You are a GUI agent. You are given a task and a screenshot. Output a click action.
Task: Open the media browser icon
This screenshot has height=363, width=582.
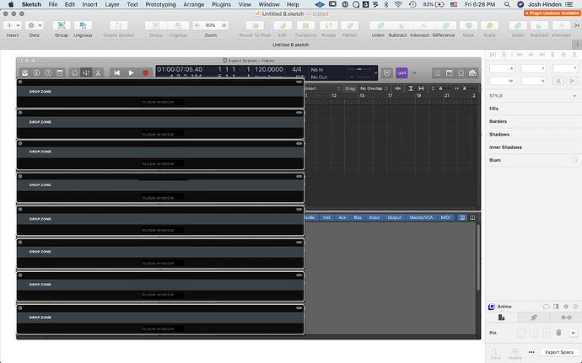pyautogui.click(x=472, y=73)
